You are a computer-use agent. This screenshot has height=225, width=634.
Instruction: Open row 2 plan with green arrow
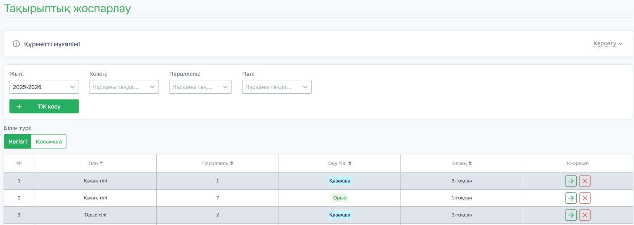tap(571, 198)
